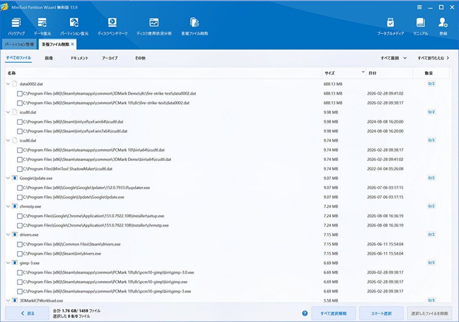
Task: Check PCMark 10 fire-strike-test data0002.dat
Action: coord(20,103)
